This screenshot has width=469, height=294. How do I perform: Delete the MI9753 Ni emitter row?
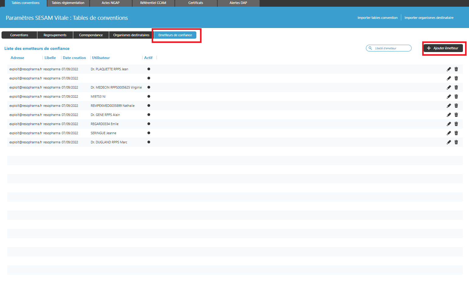point(456,96)
